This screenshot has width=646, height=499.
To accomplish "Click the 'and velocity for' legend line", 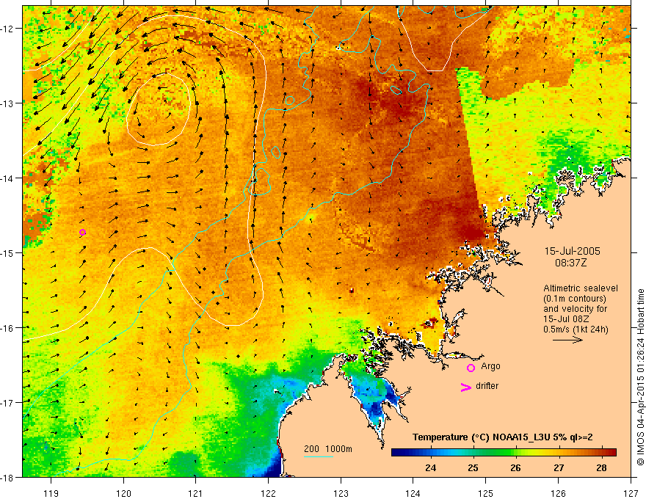I will tap(575, 309).
